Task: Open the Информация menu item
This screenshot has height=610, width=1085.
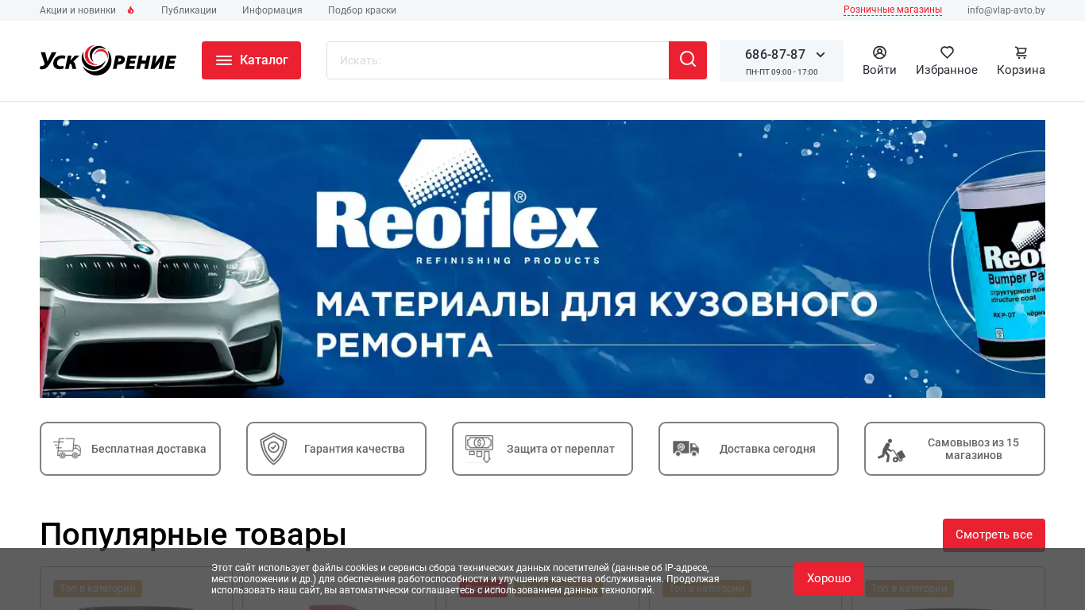Action: coord(272,10)
